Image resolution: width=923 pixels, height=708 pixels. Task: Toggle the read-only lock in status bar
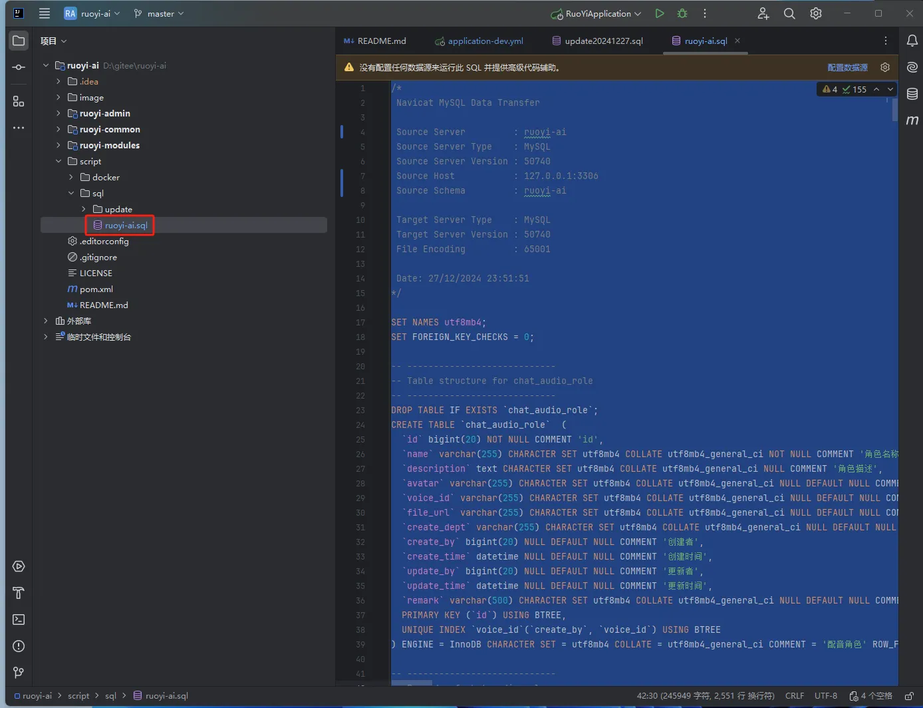(909, 696)
